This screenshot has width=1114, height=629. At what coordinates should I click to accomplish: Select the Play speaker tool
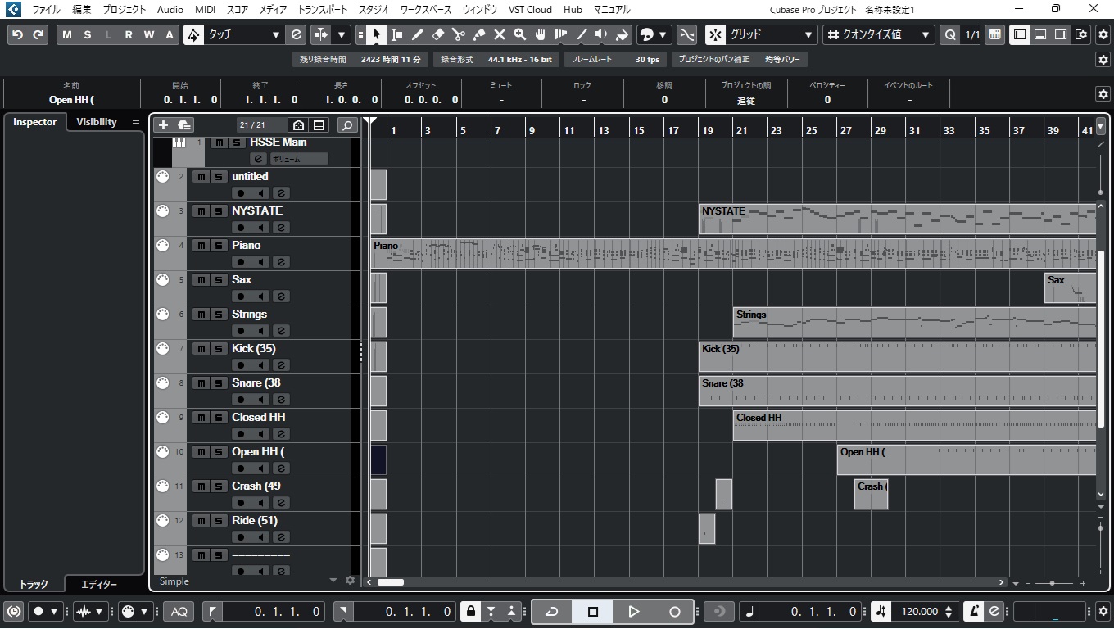(601, 35)
